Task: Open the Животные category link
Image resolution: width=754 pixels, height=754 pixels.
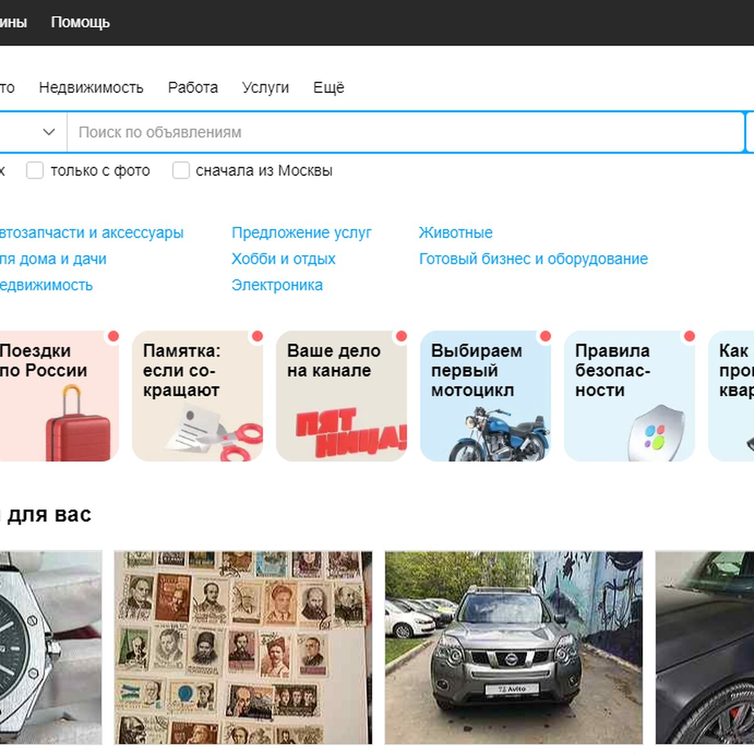Action: click(456, 232)
